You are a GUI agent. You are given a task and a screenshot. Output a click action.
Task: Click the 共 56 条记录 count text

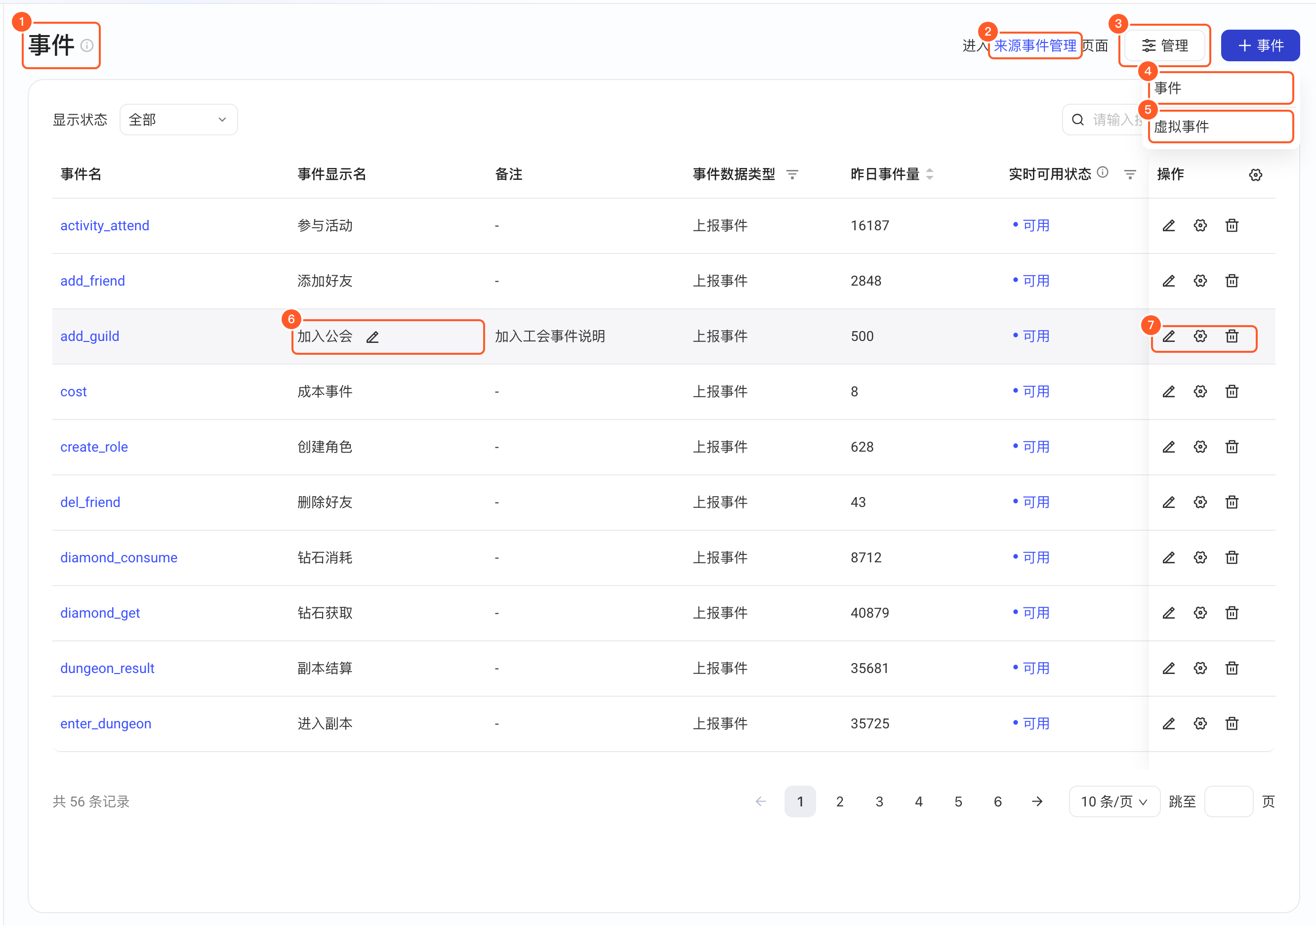[90, 801]
